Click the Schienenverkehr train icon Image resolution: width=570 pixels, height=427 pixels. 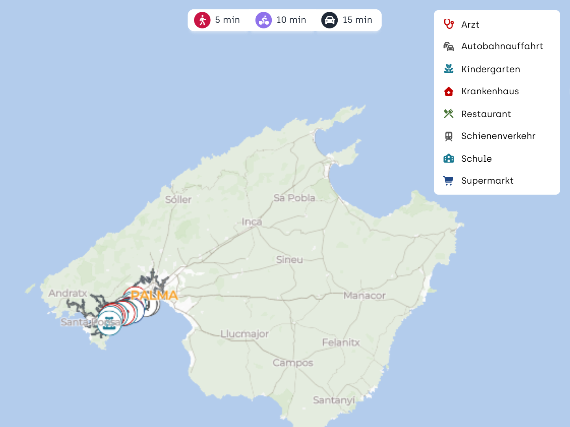click(x=448, y=136)
